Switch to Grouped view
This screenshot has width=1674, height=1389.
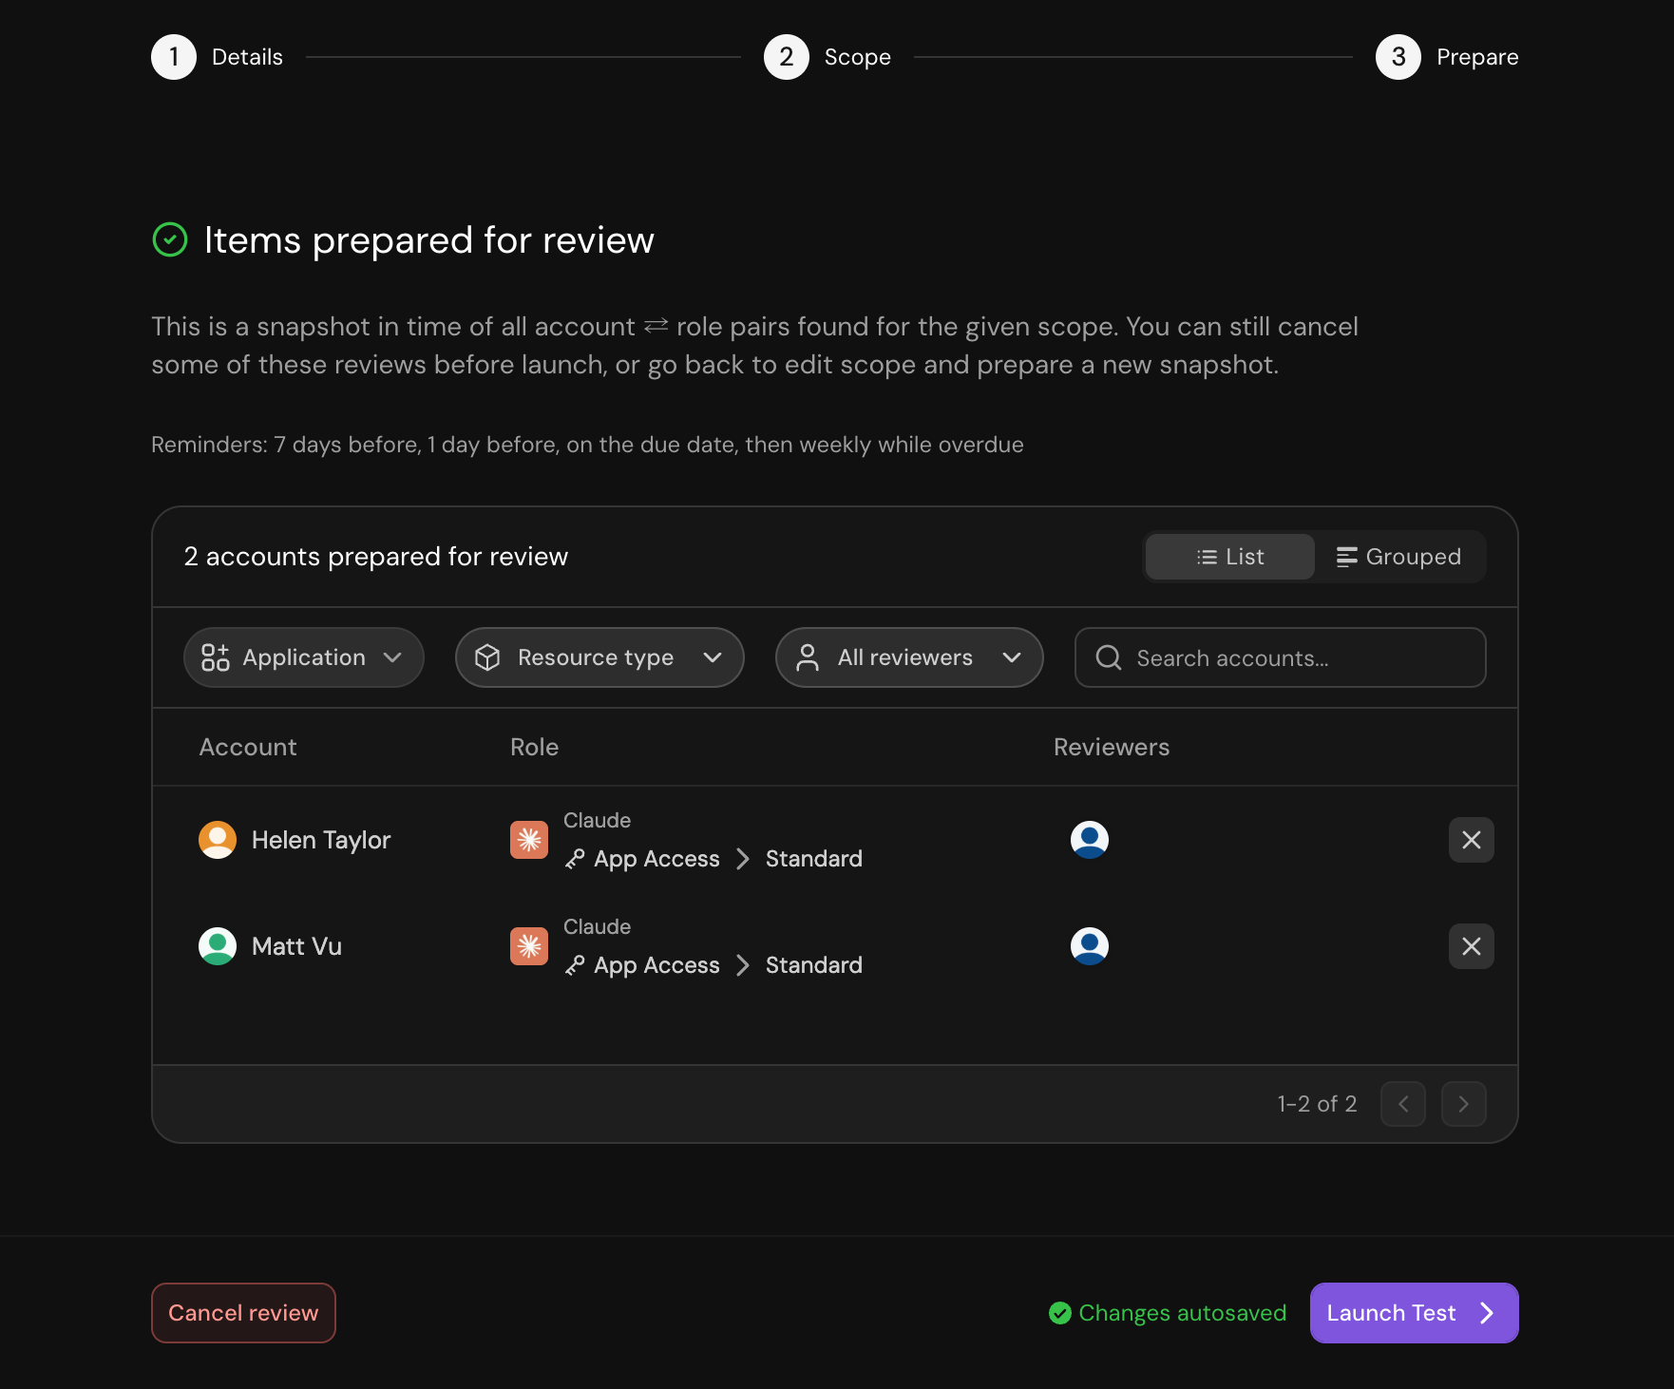pyautogui.click(x=1399, y=557)
